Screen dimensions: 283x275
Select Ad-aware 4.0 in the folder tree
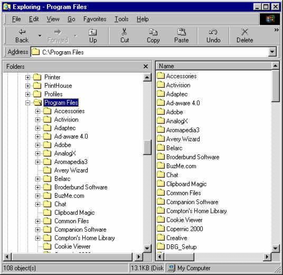click(71, 136)
